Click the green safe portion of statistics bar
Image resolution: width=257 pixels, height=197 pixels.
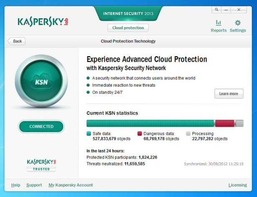[150, 123]
